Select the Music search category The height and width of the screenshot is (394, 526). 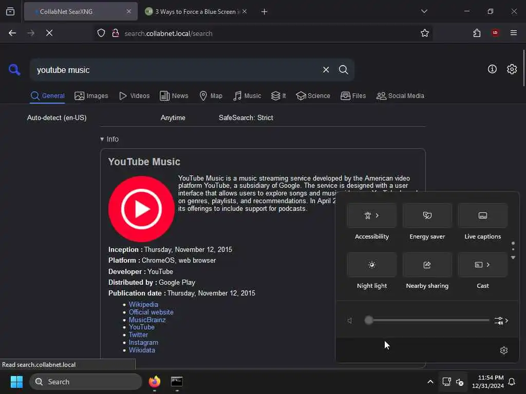coord(247,96)
